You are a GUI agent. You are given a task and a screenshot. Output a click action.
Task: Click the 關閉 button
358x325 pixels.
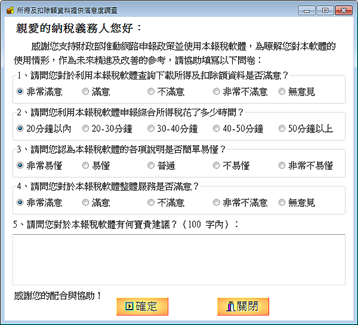click(x=243, y=306)
